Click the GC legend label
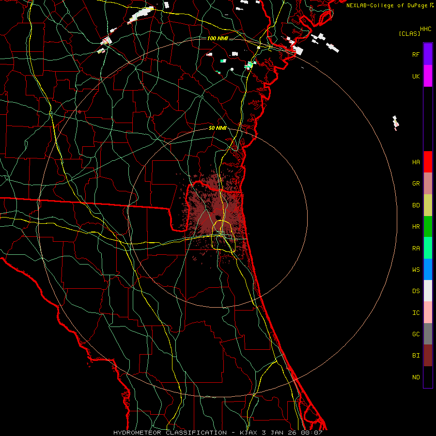This screenshot has height=436, width=436. tap(416, 334)
